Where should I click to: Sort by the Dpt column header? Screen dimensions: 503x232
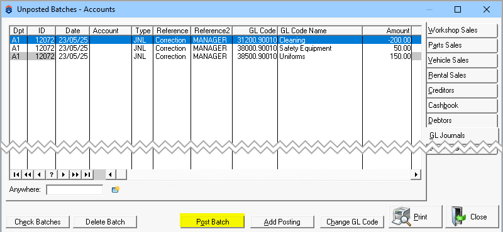pos(19,31)
